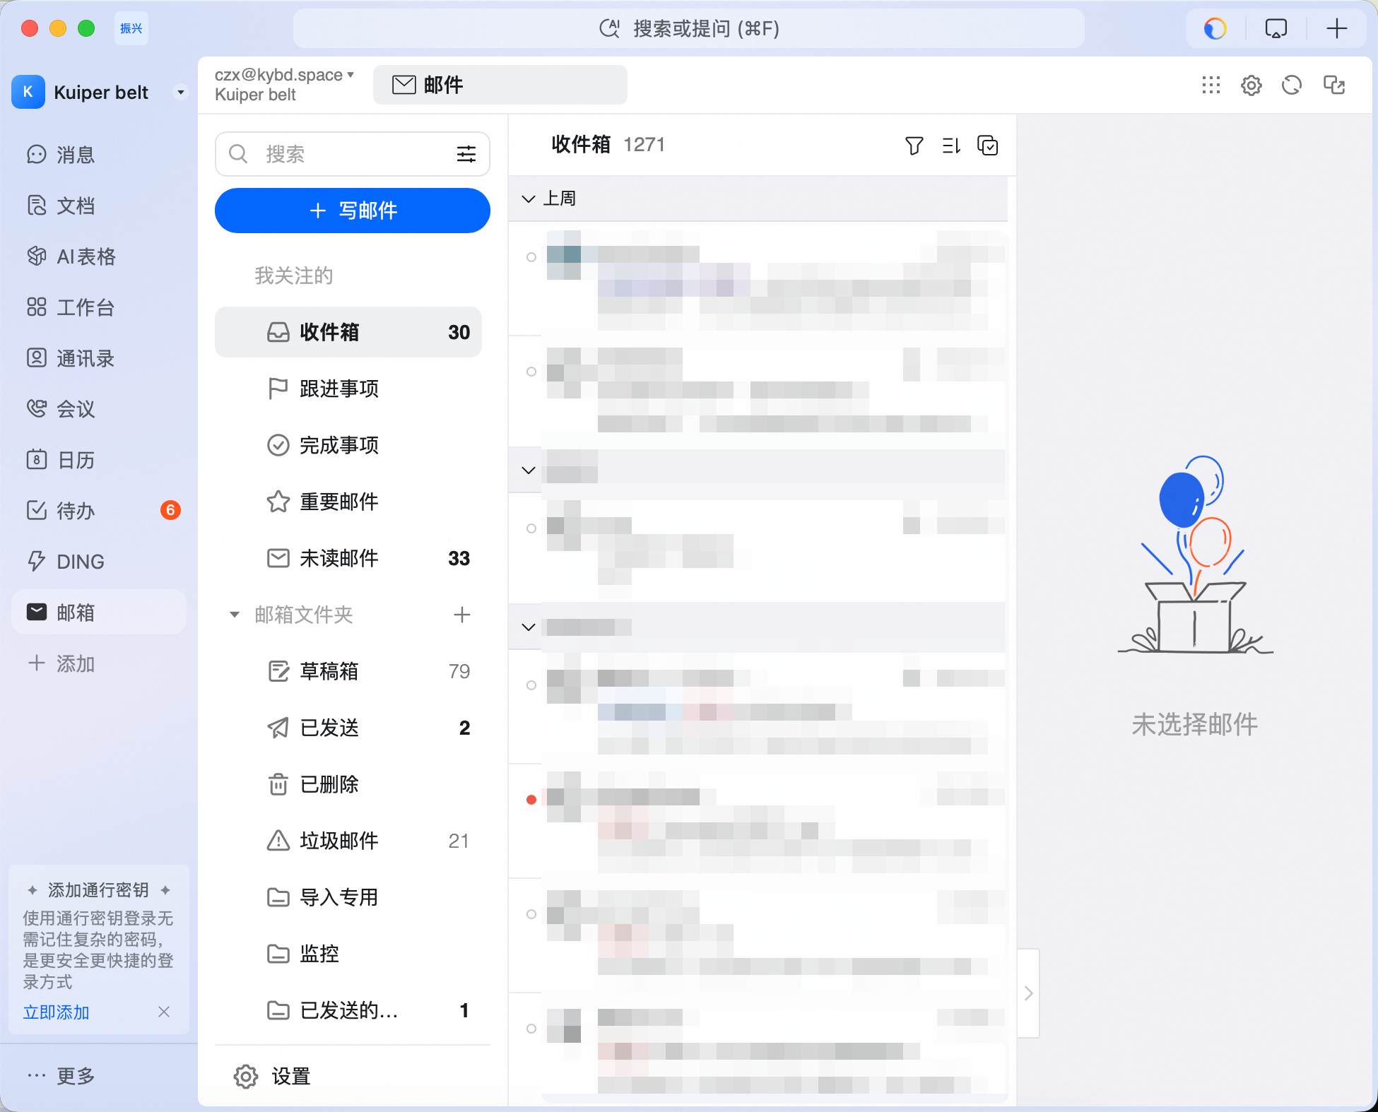The height and width of the screenshot is (1112, 1378).
Task: Select 邮箱 mail in sidebar
Action: (x=99, y=613)
